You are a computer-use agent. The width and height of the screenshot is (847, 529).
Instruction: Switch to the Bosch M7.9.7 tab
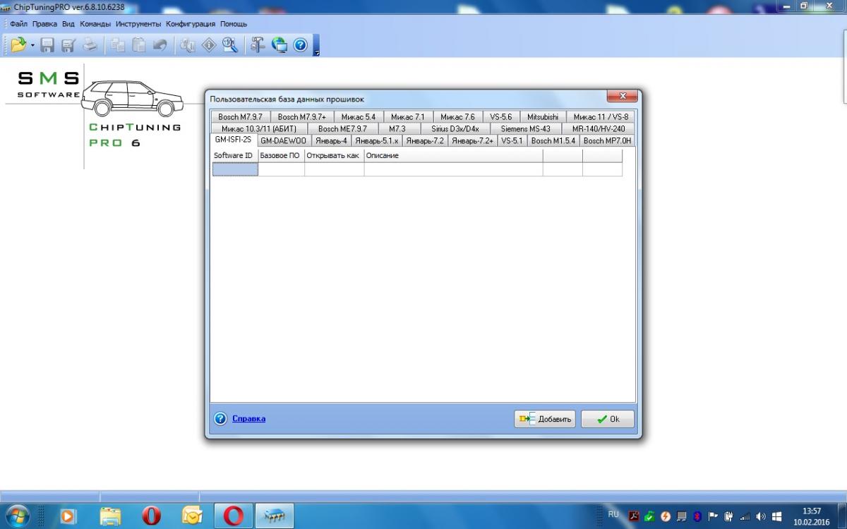[240, 117]
